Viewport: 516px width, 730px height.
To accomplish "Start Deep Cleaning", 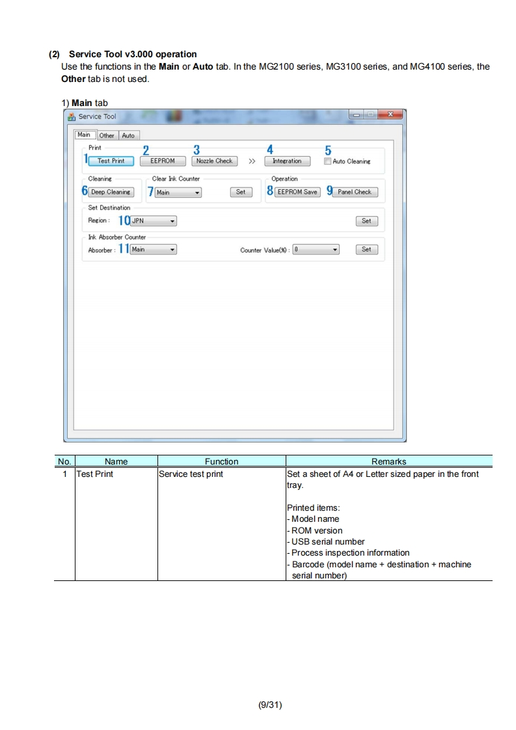I will [111, 192].
